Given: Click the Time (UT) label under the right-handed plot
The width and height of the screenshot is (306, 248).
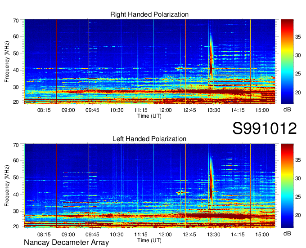Looking at the screenshot, I should [x=149, y=116].
